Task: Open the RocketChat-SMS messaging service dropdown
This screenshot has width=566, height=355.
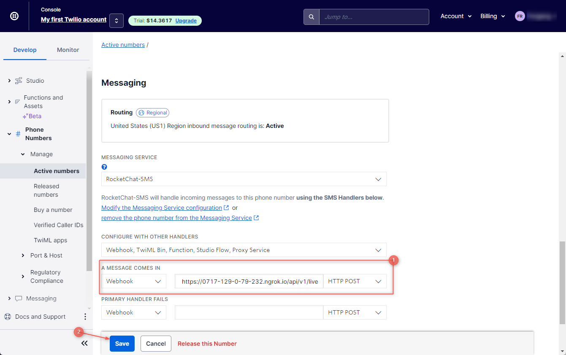Action: [244, 179]
